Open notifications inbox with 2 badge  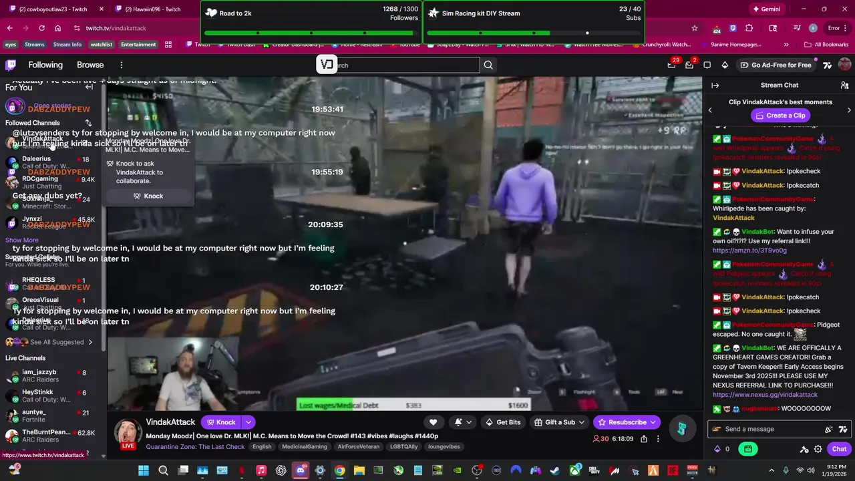[689, 65]
